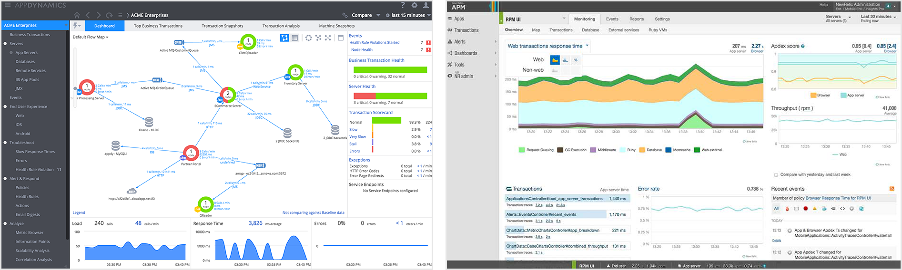Select the flow map view icon
The width and height of the screenshot is (902, 270).
pyautogui.click(x=284, y=38)
